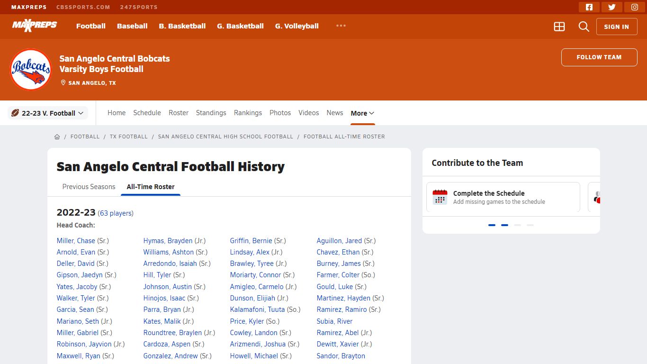Click the Sign In button
Screen dimensions: 647x364
point(617,27)
